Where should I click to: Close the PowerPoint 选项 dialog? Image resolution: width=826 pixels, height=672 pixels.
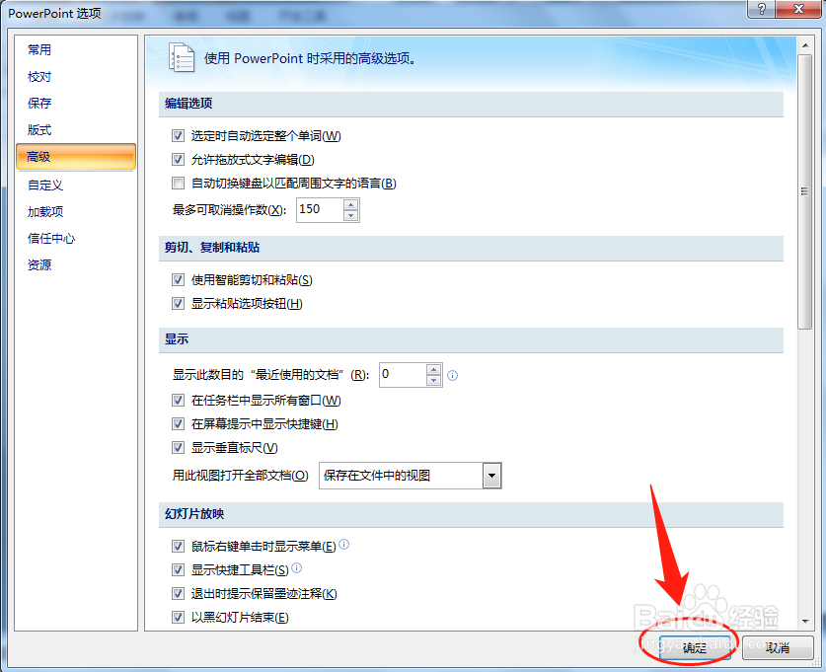798,9
